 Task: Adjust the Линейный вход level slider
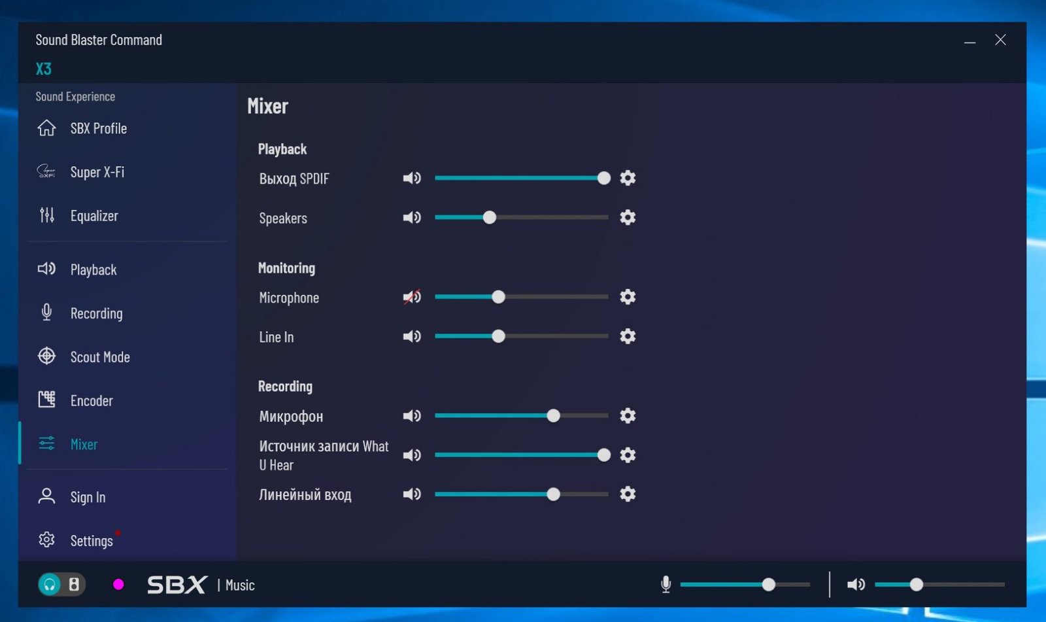point(522,494)
